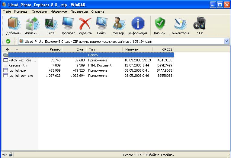The height and width of the screenshot is (158, 231).
Task: Select rus_full_pex.exe file name
Action: tap(21, 76)
